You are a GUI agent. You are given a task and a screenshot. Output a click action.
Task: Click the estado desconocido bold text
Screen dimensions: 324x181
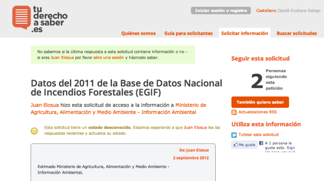tap(109, 127)
